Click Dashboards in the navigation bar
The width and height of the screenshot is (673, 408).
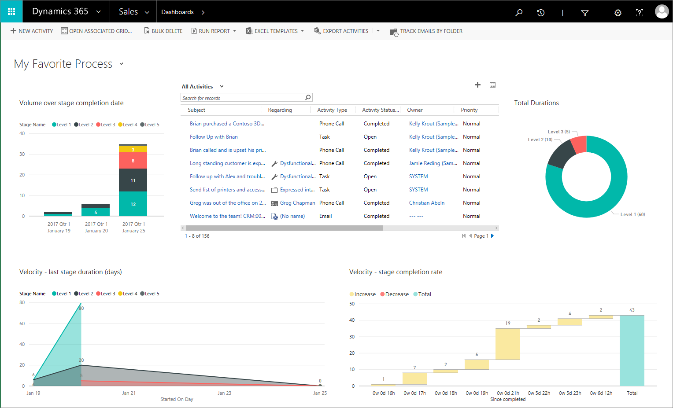click(177, 12)
